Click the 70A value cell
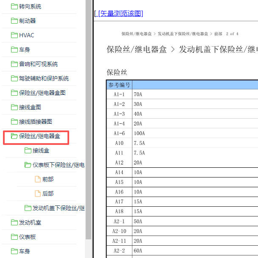Viewport: 258px width, 258px height. (195, 94)
